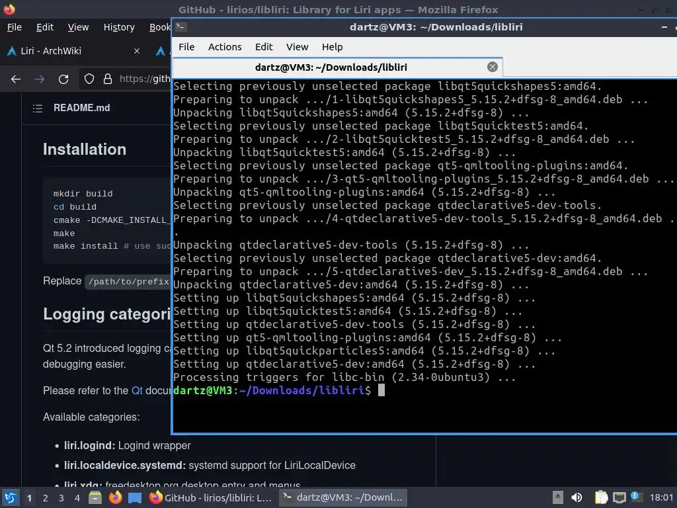
Task: Click the Installation heading in the README
Action: tap(85, 149)
